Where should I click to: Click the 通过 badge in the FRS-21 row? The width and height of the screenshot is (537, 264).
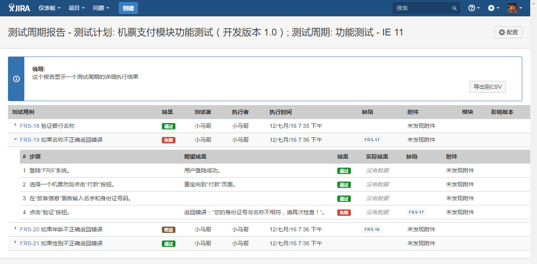pyautogui.click(x=169, y=244)
